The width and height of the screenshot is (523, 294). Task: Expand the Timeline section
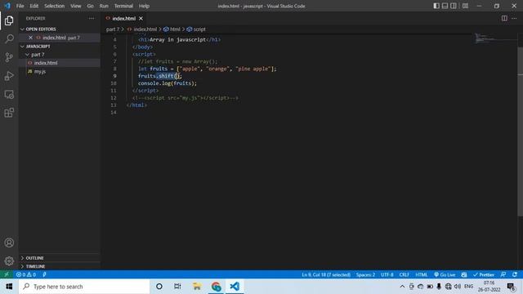35,266
